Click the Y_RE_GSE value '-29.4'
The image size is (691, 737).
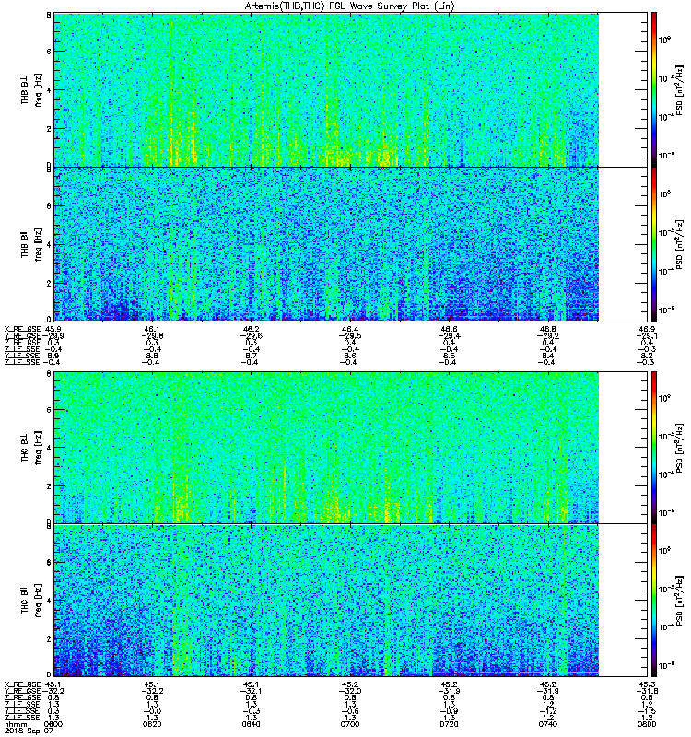(449, 336)
